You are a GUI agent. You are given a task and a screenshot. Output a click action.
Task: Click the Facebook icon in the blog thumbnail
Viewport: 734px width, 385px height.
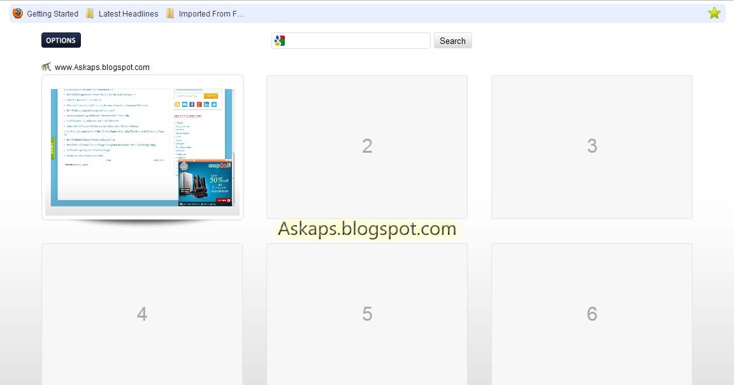tap(192, 104)
